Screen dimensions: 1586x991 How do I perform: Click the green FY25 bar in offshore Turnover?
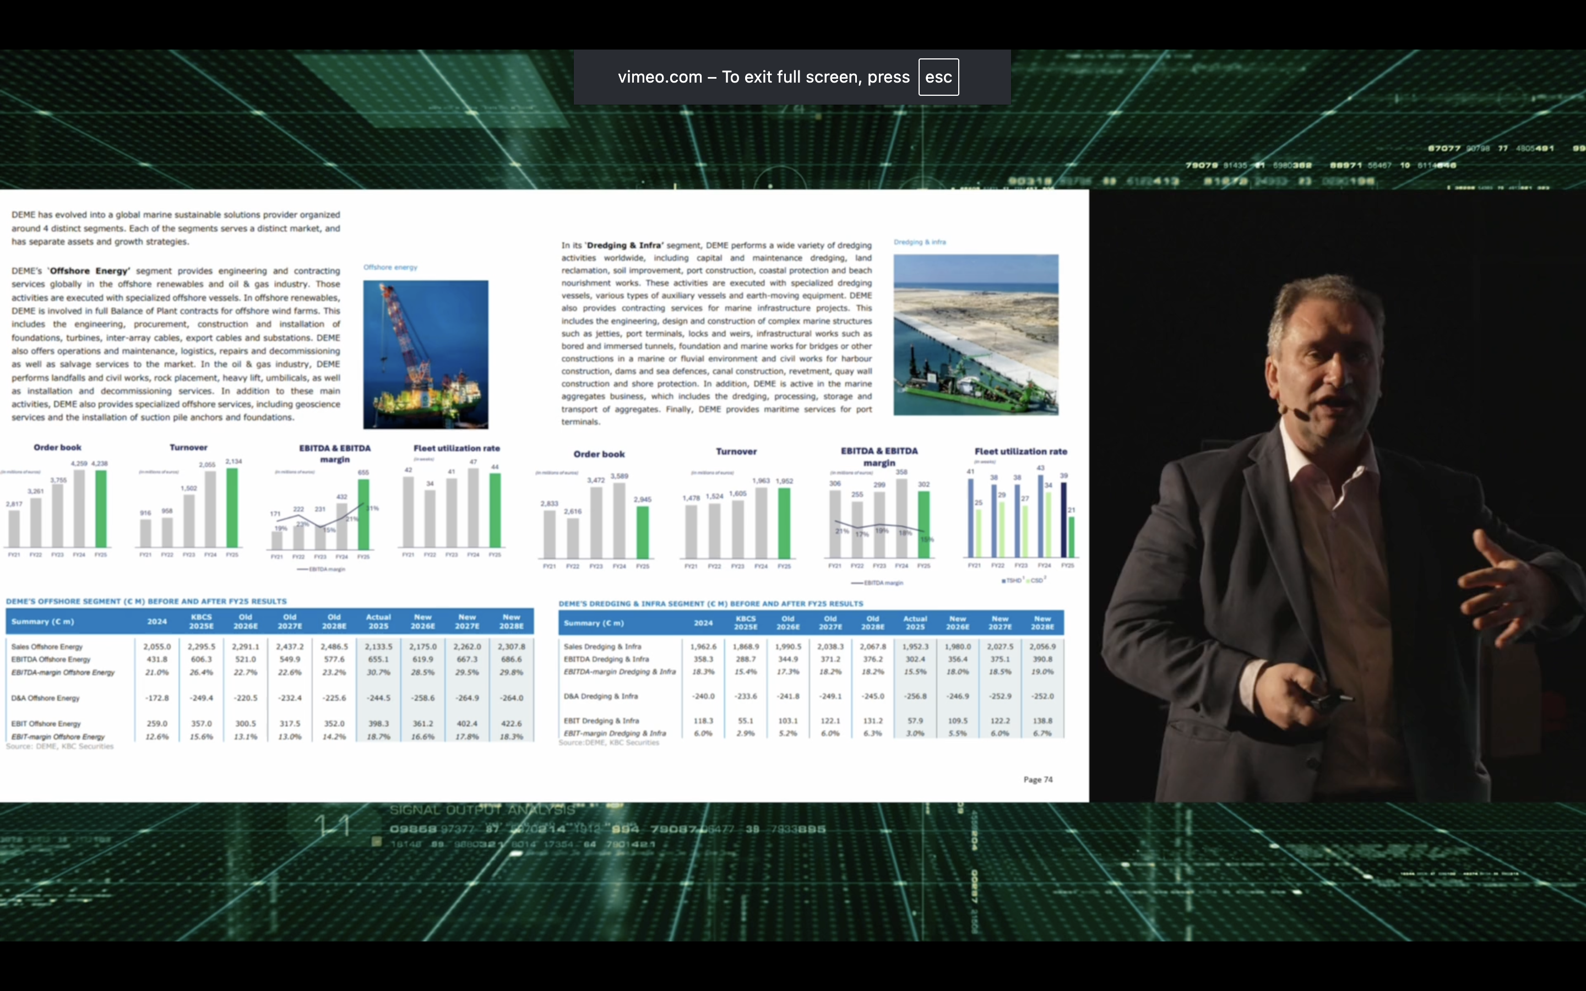click(232, 508)
